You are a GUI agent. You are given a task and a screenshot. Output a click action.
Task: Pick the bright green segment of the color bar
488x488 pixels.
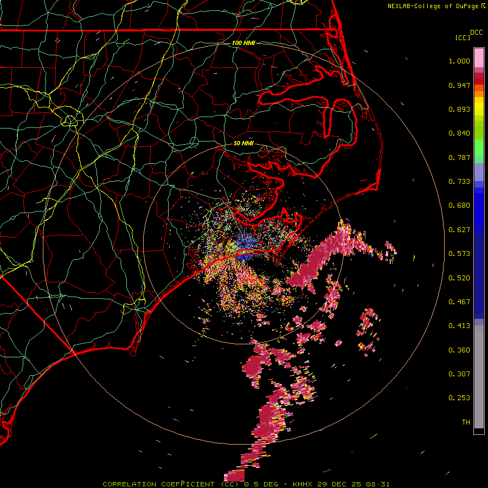click(479, 148)
